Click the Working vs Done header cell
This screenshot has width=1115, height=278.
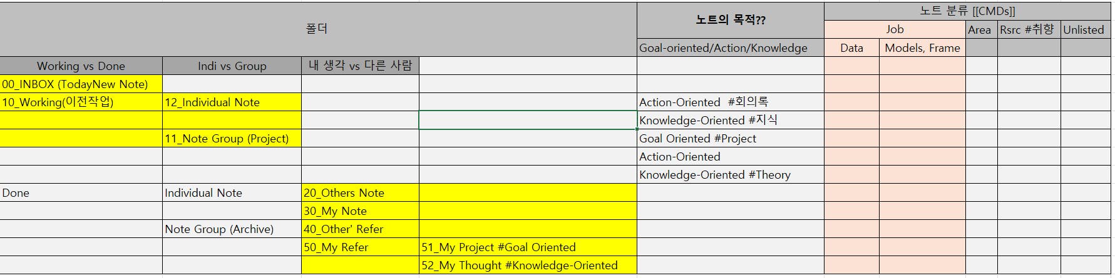tap(81, 66)
